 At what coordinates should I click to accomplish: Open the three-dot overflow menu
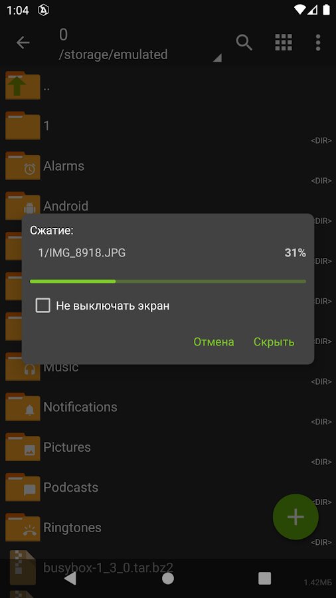318,43
